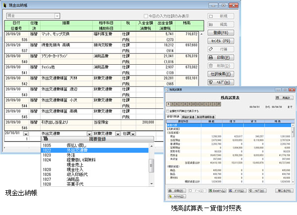The height and width of the screenshot is (215, 297).
Task: Click the ledger table scroll up arrow
Action: (201, 34)
